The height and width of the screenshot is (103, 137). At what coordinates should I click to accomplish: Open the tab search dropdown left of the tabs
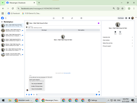[x=3, y=3]
